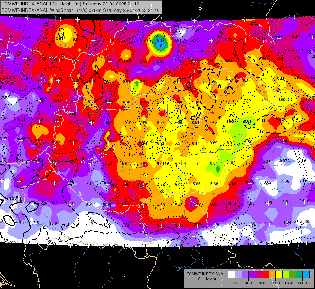The height and width of the screenshot is (289, 315).
Task: Click the grid value 7.32
Action: coord(247,101)
